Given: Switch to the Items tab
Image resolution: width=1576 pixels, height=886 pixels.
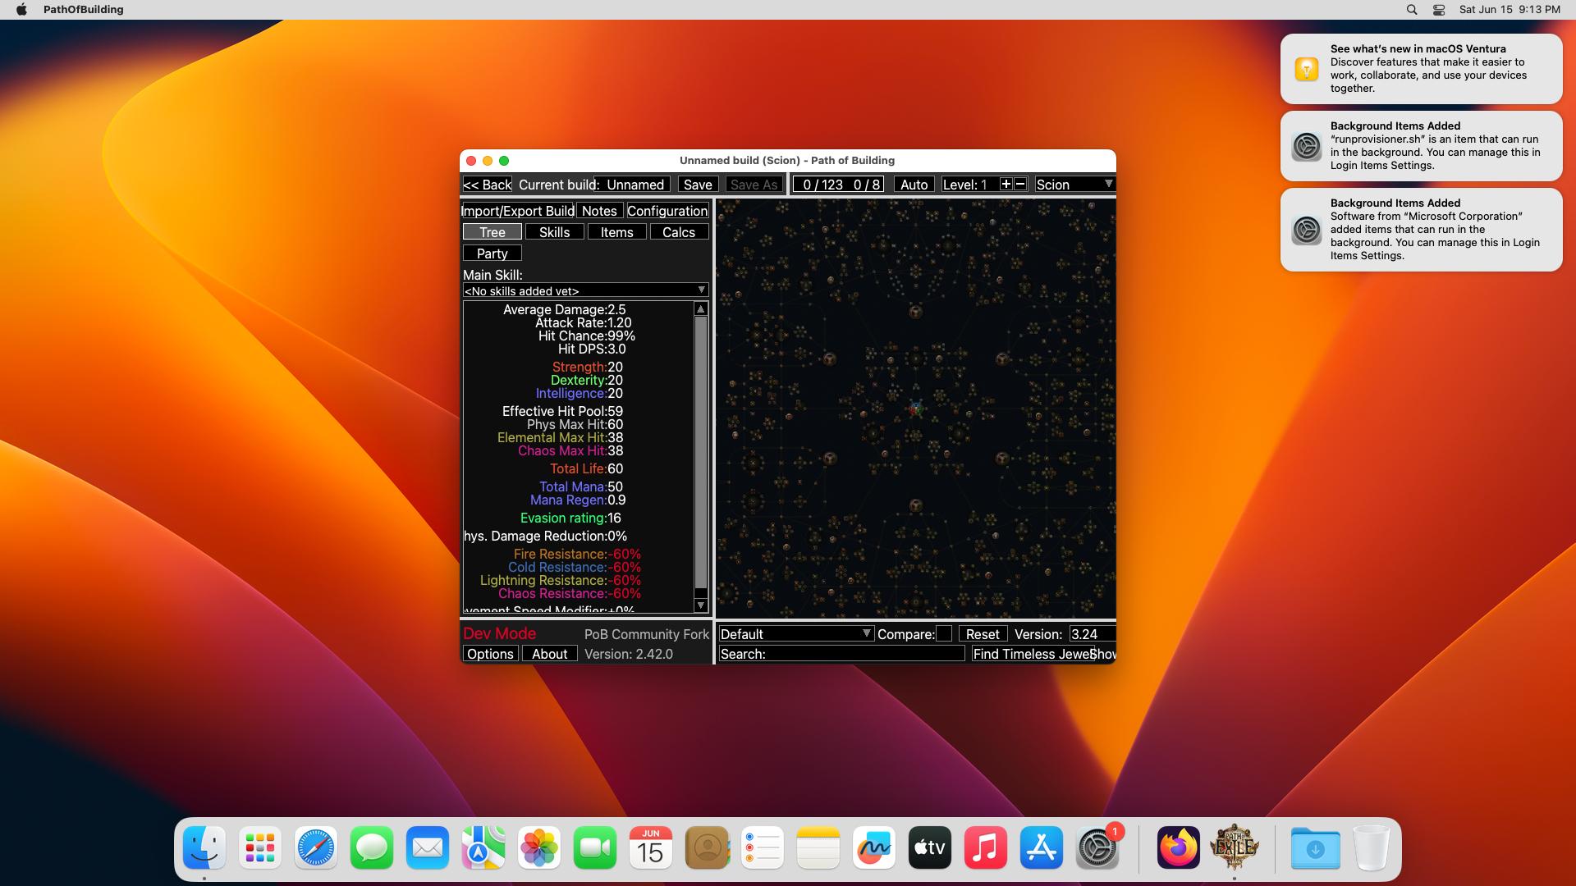Looking at the screenshot, I should [x=616, y=232].
